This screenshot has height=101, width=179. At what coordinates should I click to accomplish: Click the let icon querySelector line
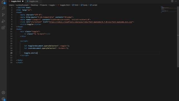coord(46,48)
